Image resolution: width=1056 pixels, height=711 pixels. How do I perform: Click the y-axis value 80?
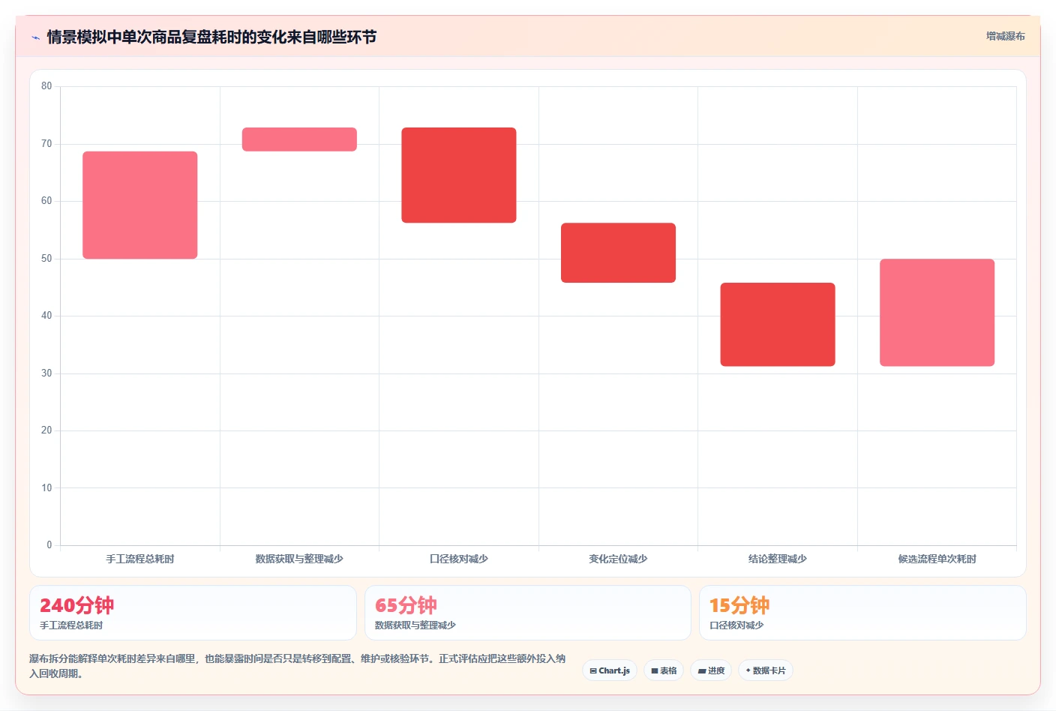coord(46,86)
